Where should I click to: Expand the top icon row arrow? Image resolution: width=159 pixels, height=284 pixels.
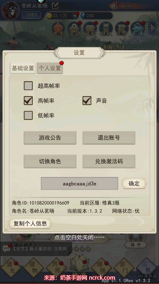tap(152, 28)
